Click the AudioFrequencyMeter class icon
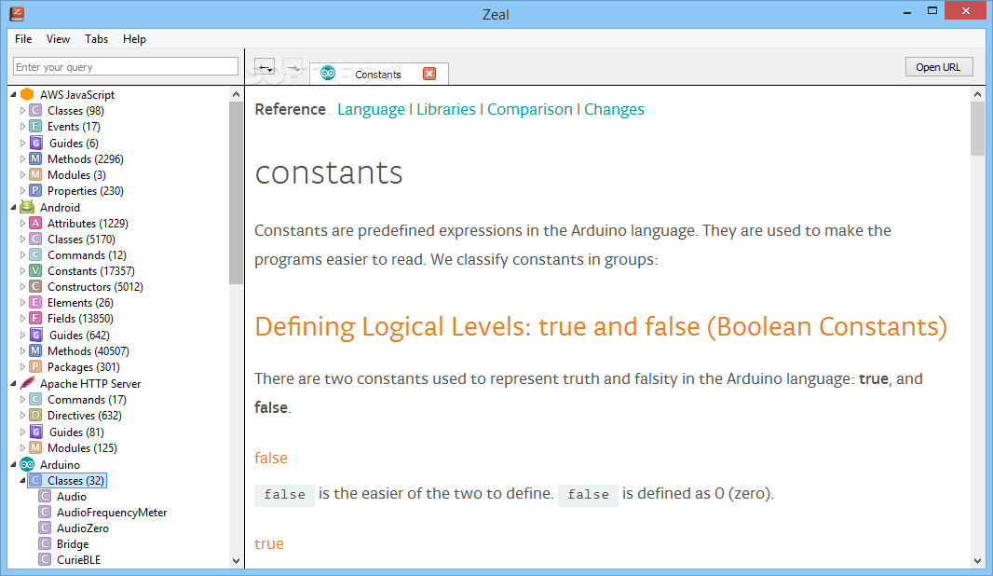 tap(45, 512)
